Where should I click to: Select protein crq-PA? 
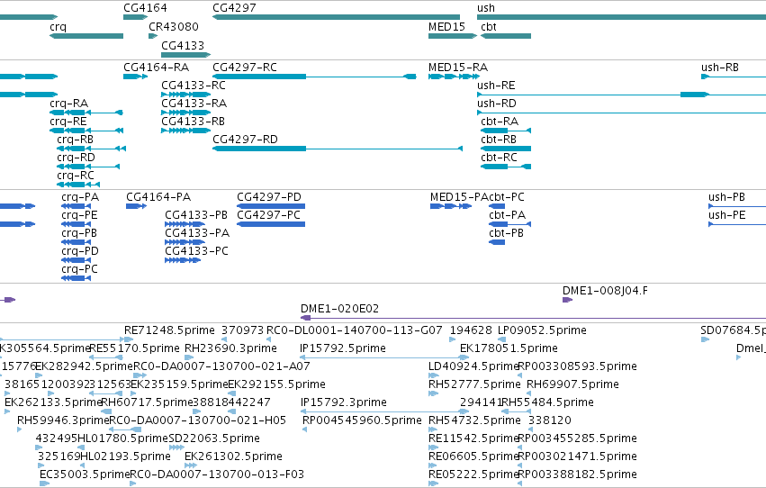77,206
